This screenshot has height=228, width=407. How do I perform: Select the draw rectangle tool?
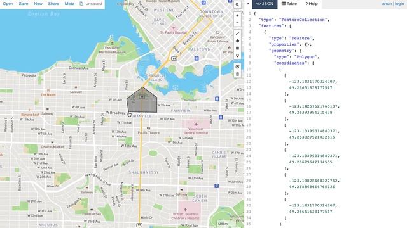point(237,48)
